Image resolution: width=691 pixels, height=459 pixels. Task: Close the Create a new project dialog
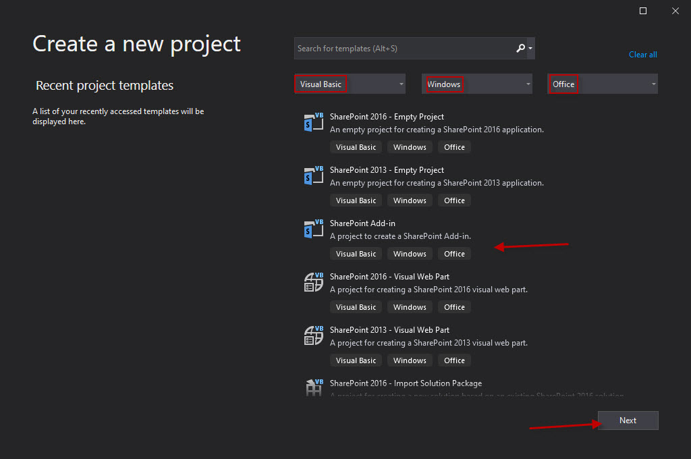[675, 11]
